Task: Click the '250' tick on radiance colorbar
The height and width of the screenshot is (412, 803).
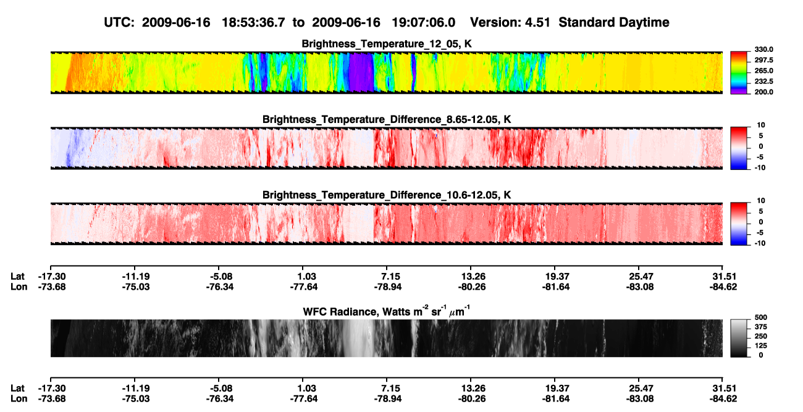Action: tap(762, 336)
